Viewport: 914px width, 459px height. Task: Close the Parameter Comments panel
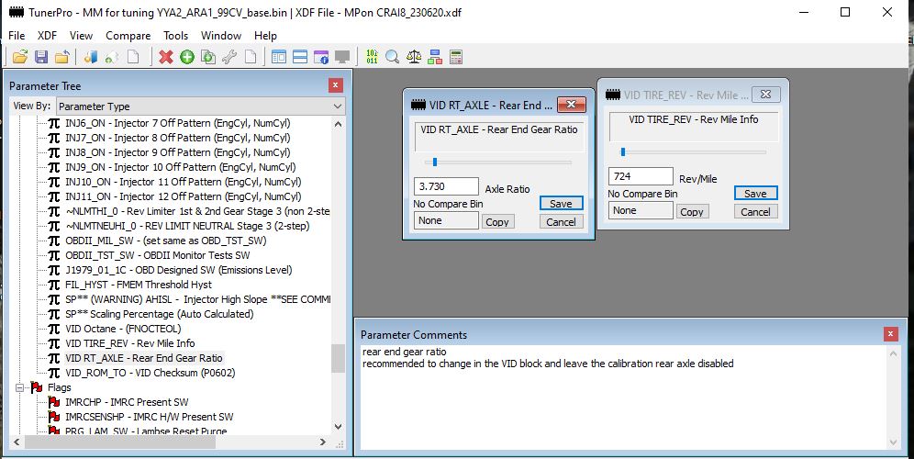pyautogui.click(x=889, y=334)
